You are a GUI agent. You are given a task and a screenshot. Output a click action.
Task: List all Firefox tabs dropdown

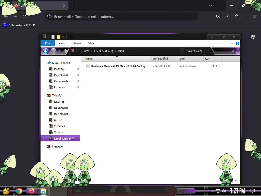(x=211, y=6)
